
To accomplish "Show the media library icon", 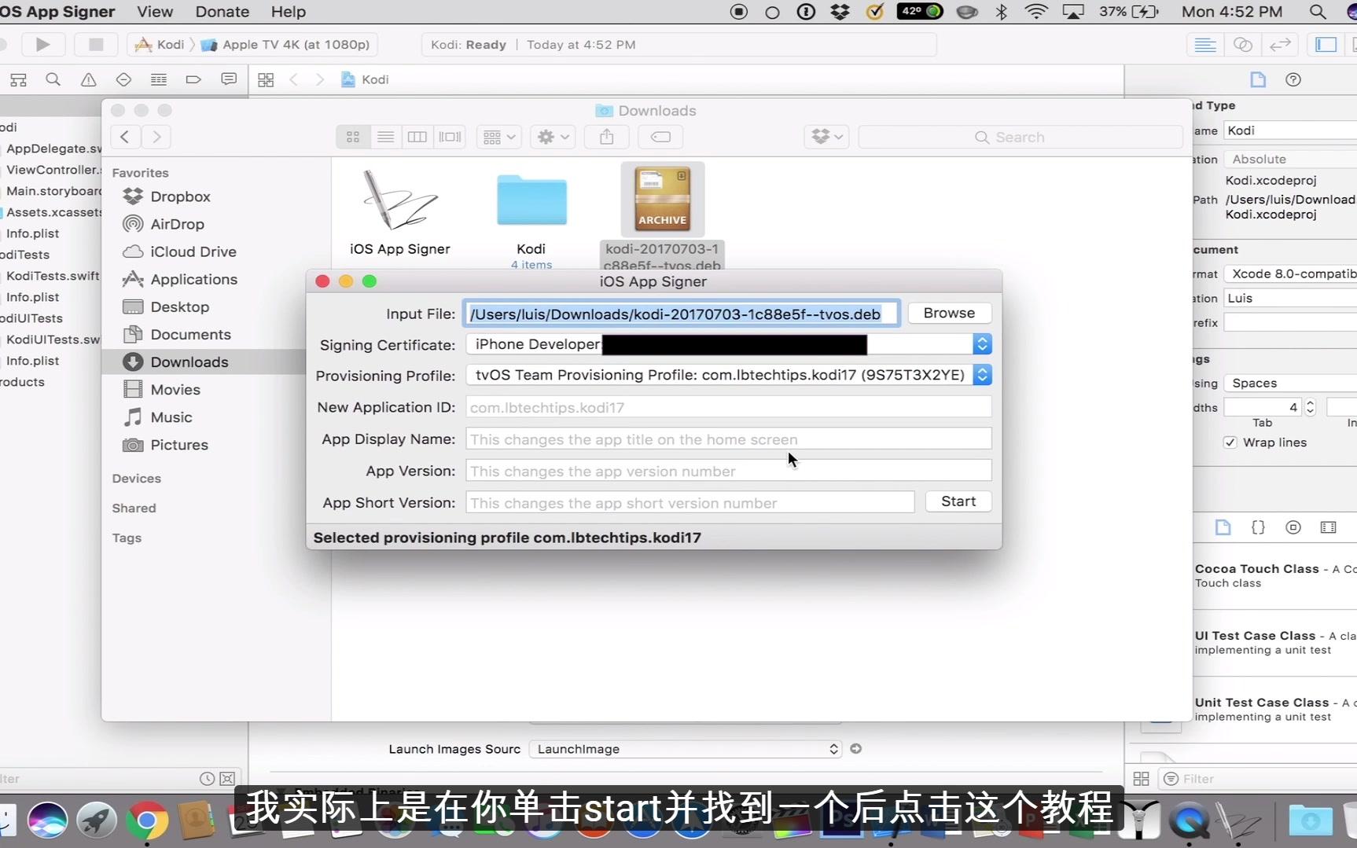I will tap(1329, 527).
